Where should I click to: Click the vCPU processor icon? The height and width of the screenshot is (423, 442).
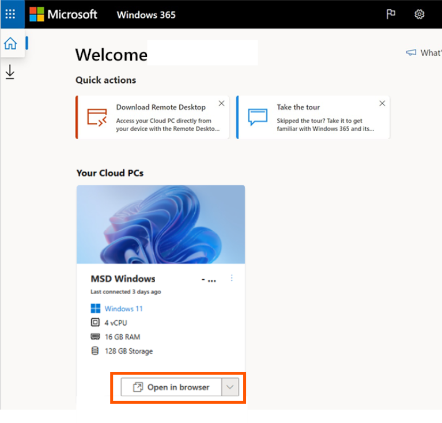pyautogui.click(x=95, y=322)
